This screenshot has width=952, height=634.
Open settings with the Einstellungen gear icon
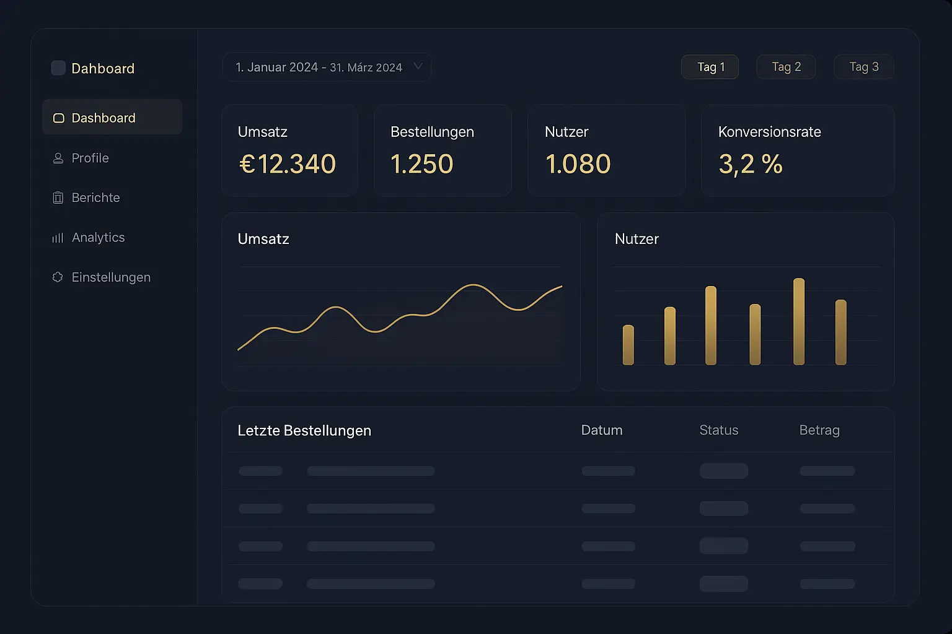click(x=58, y=277)
